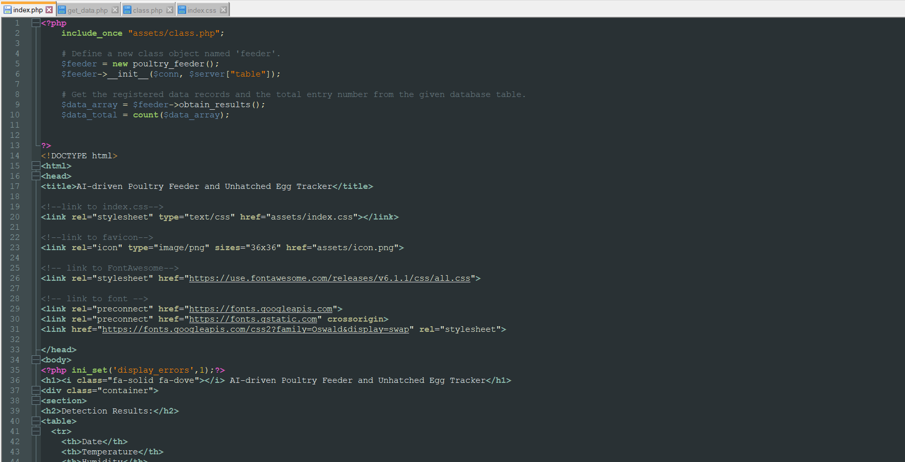Viewport: 905px width, 462px height.
Task: Open the fonts.googleapis.com link on line 29
Action: (x=261, y=308)
